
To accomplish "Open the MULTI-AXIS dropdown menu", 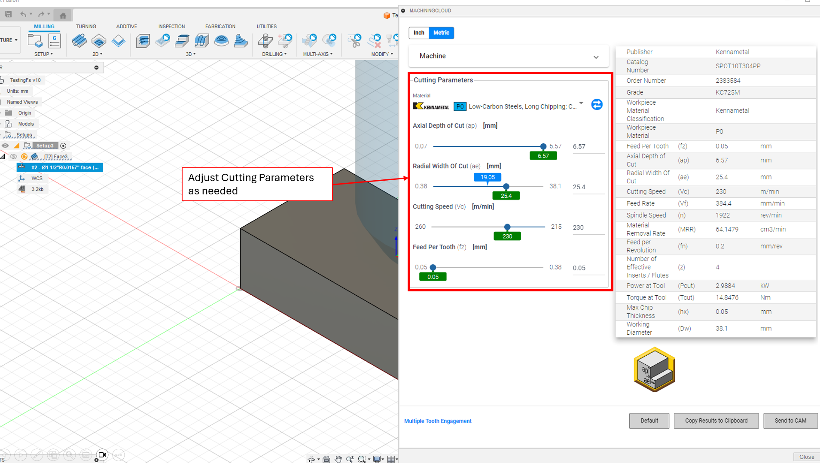I will click(318, 54).
